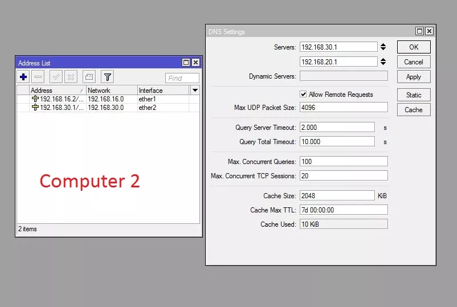Open the column chooser dropdown arrow
457x307 pixels.
(x=195, y=91)
